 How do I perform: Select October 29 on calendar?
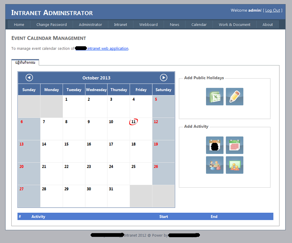[74, 196]
